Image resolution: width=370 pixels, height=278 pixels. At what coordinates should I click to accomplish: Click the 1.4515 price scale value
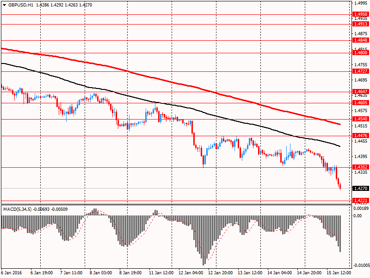(x=361, y=126)
